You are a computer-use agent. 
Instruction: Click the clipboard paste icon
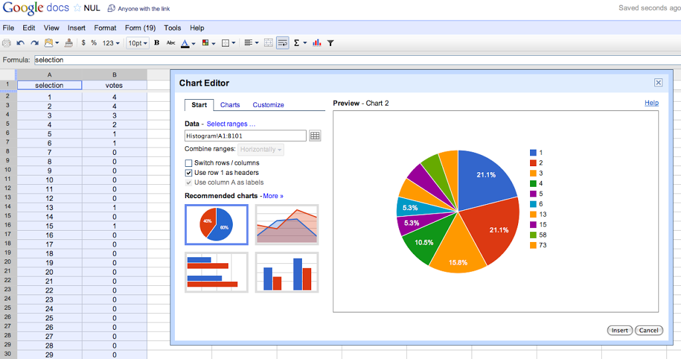49,43
